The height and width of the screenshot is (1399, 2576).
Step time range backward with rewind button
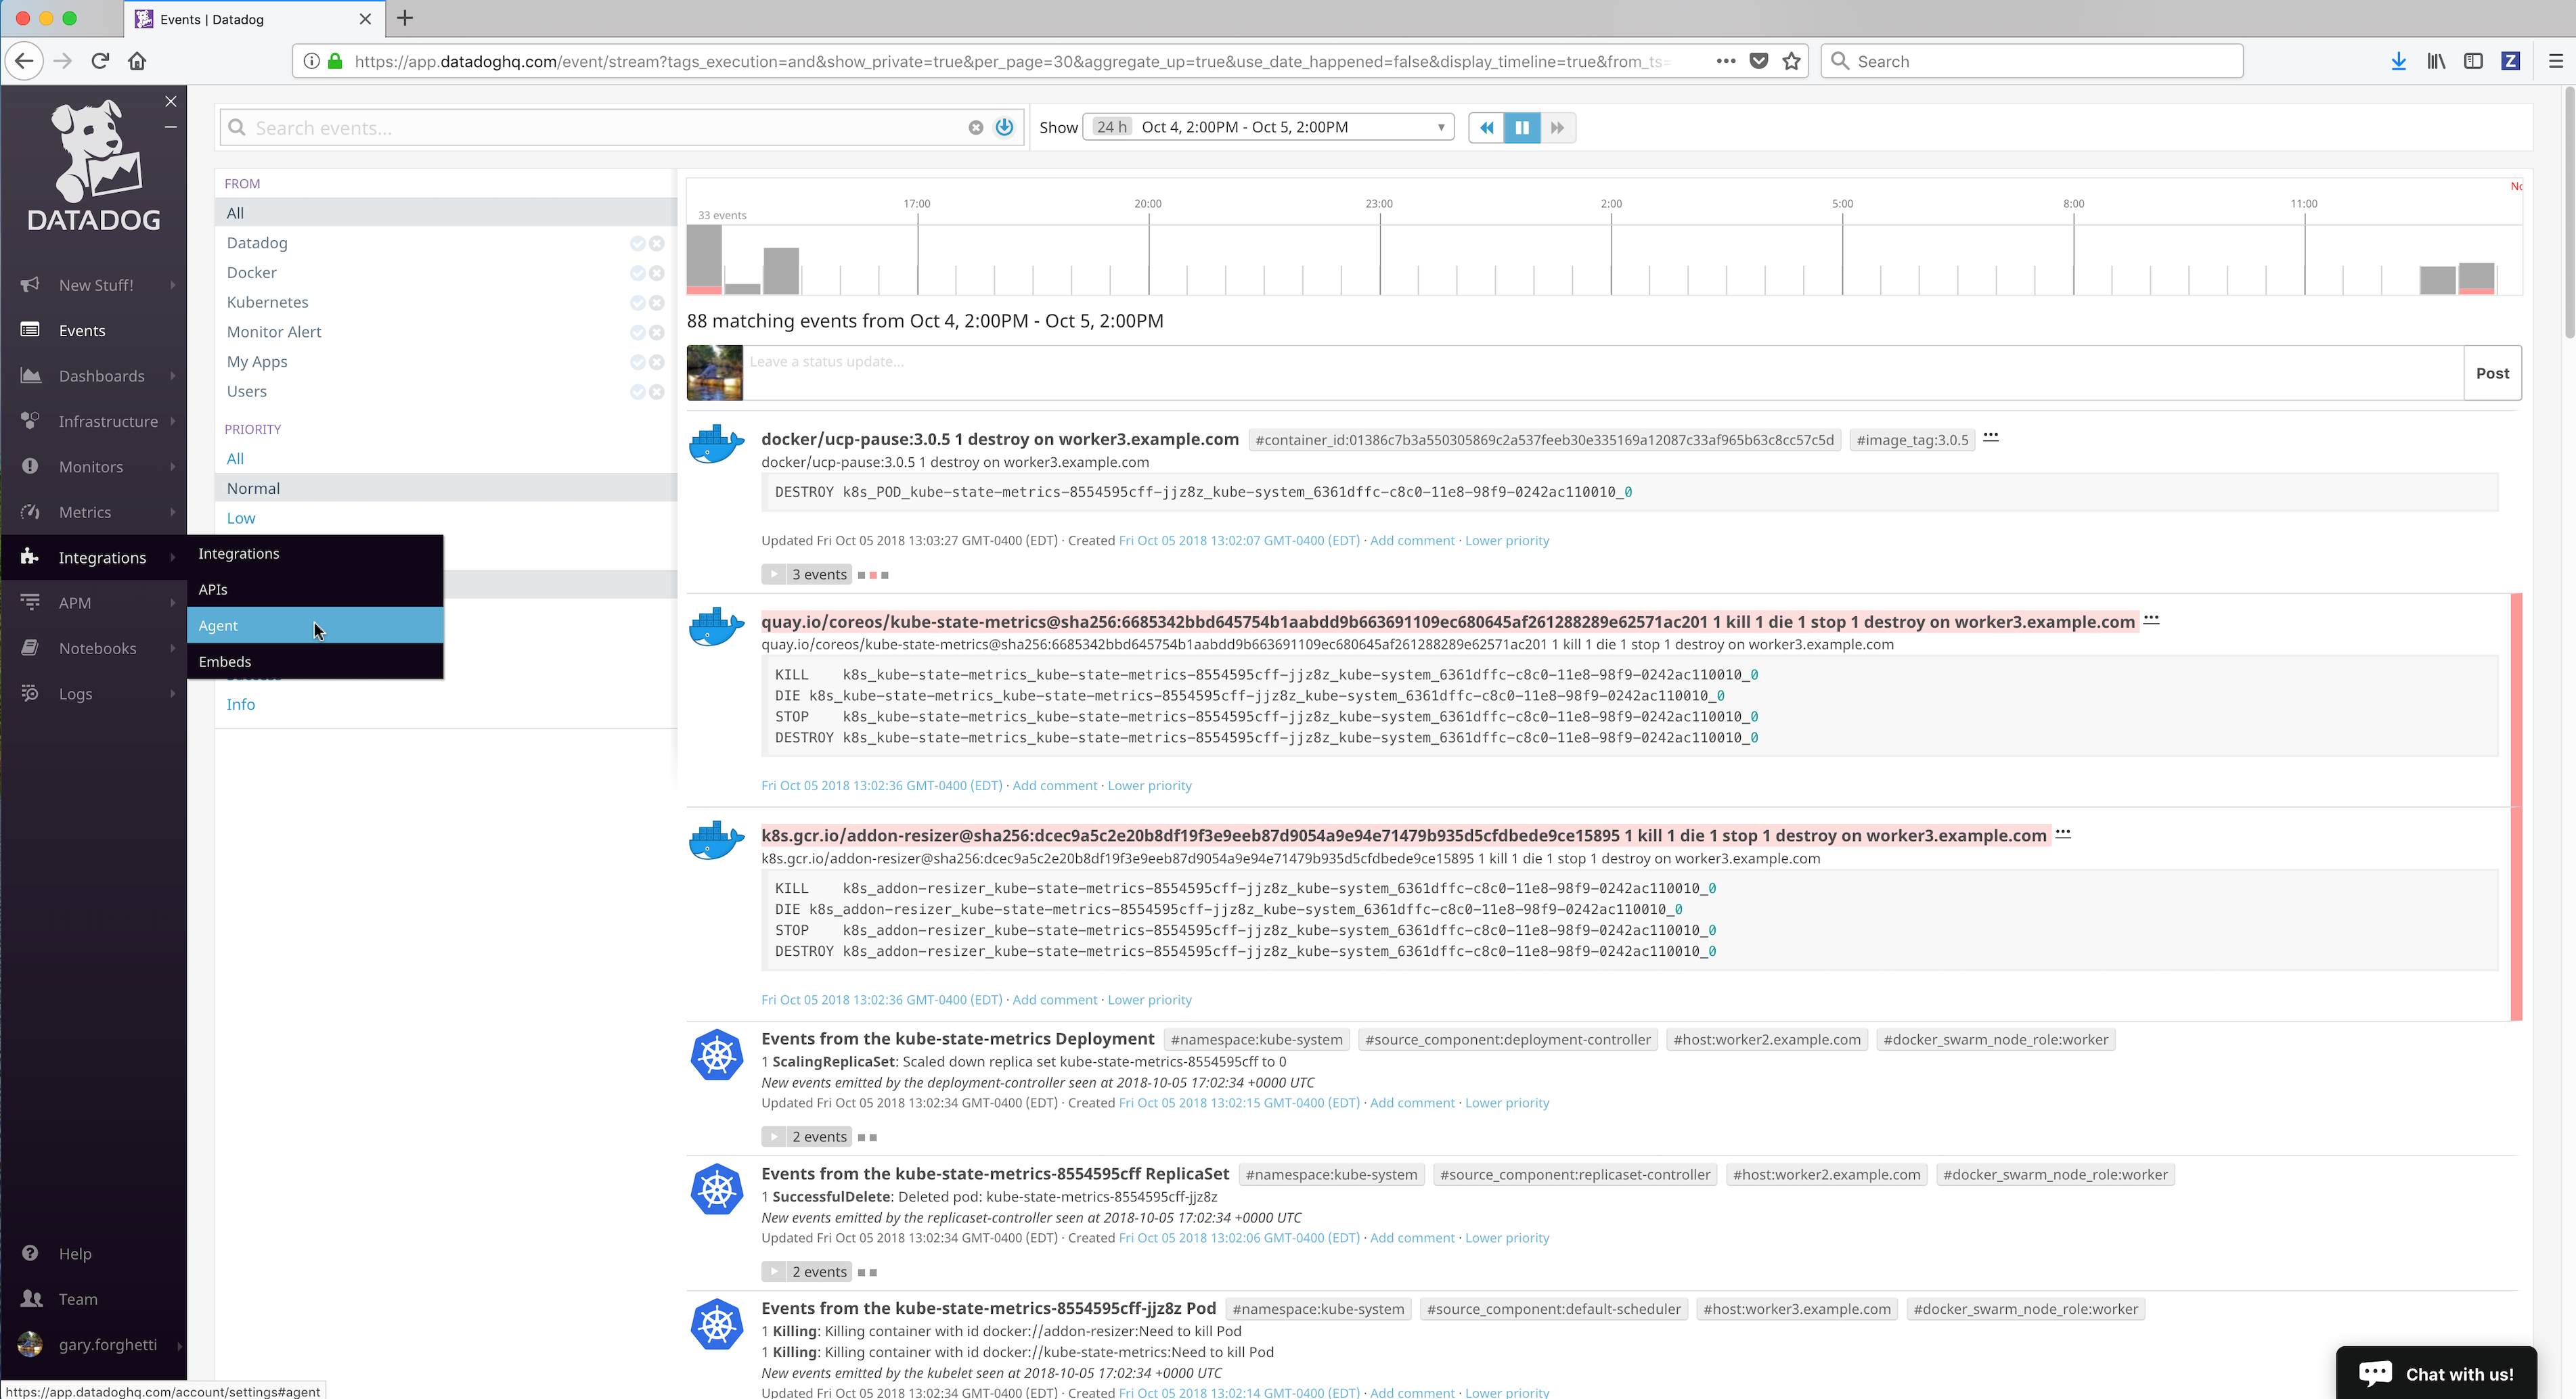(x=1486, y=127)
